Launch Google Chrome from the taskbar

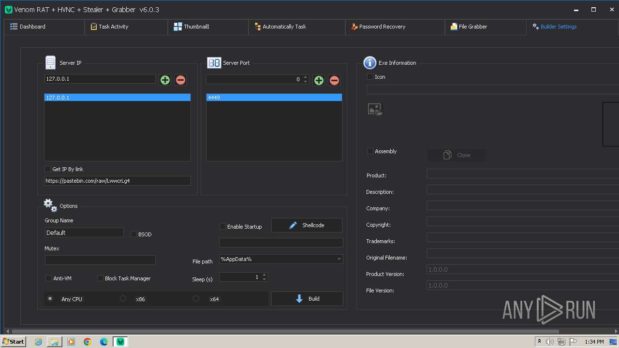[x=88, y=342]
